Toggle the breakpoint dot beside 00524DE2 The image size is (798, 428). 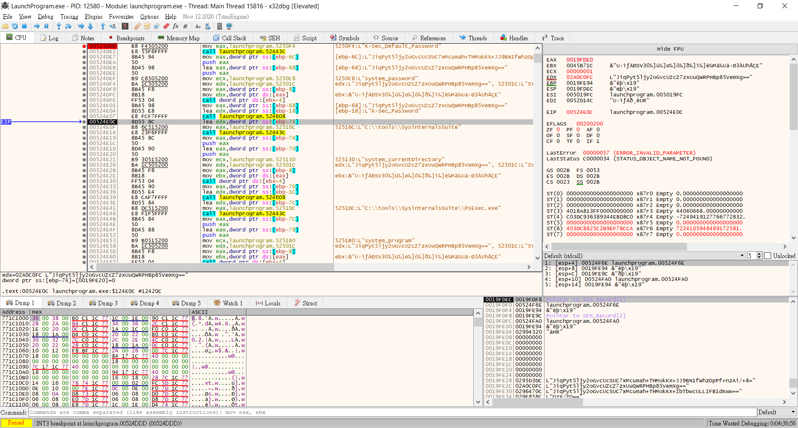(85, 52)
